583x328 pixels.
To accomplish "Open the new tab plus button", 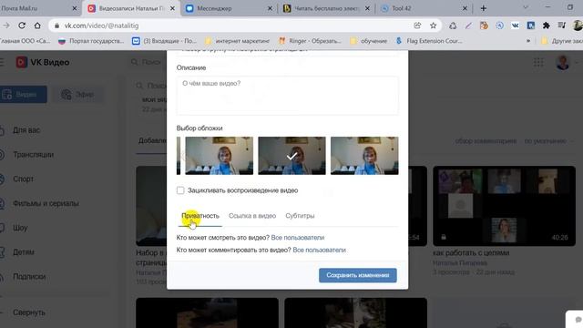I will [x=484, y=8].
